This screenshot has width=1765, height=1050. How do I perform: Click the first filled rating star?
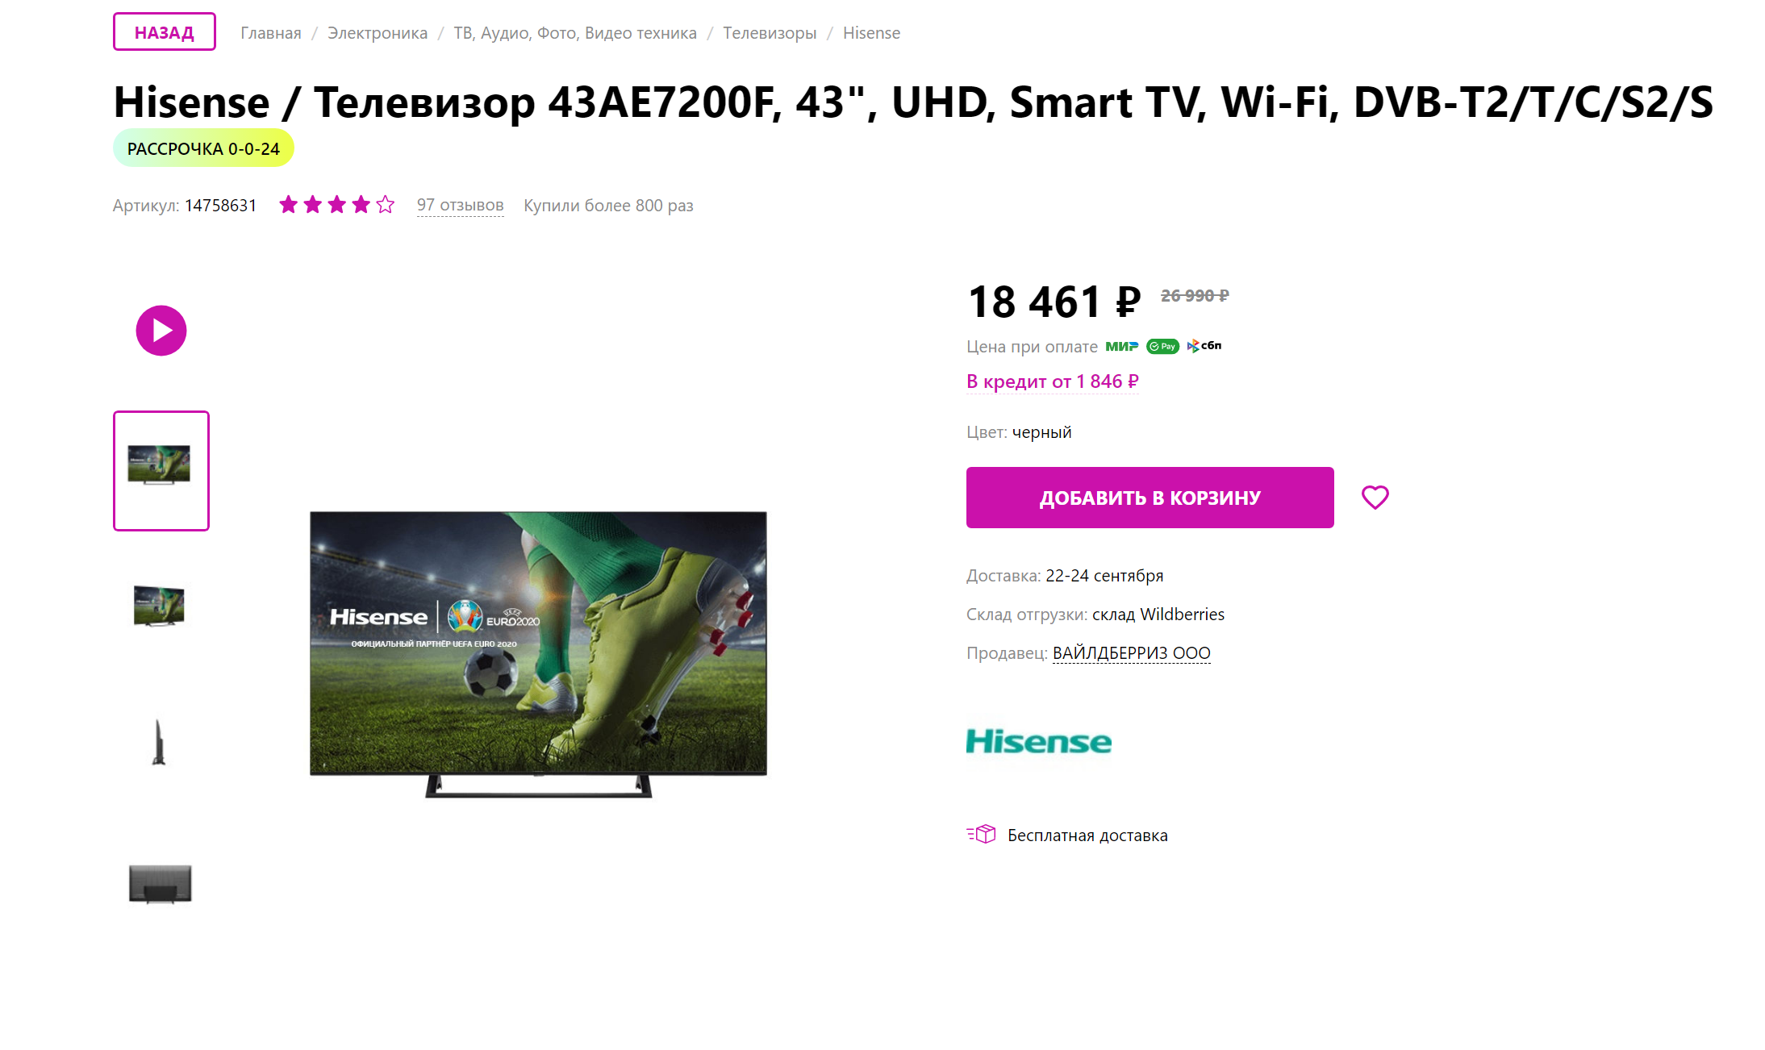tap(289, 205)
